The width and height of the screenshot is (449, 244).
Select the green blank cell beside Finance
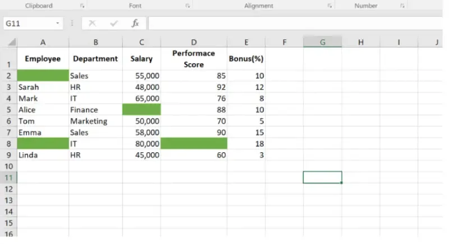click(x=141, y=110)
